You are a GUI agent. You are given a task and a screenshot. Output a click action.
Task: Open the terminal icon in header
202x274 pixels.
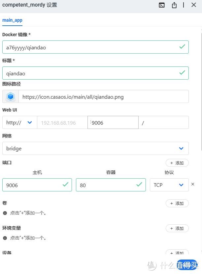161,5
